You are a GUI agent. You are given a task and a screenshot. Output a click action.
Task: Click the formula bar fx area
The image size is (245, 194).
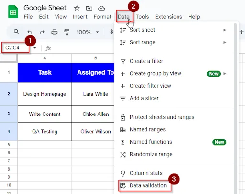48,48
